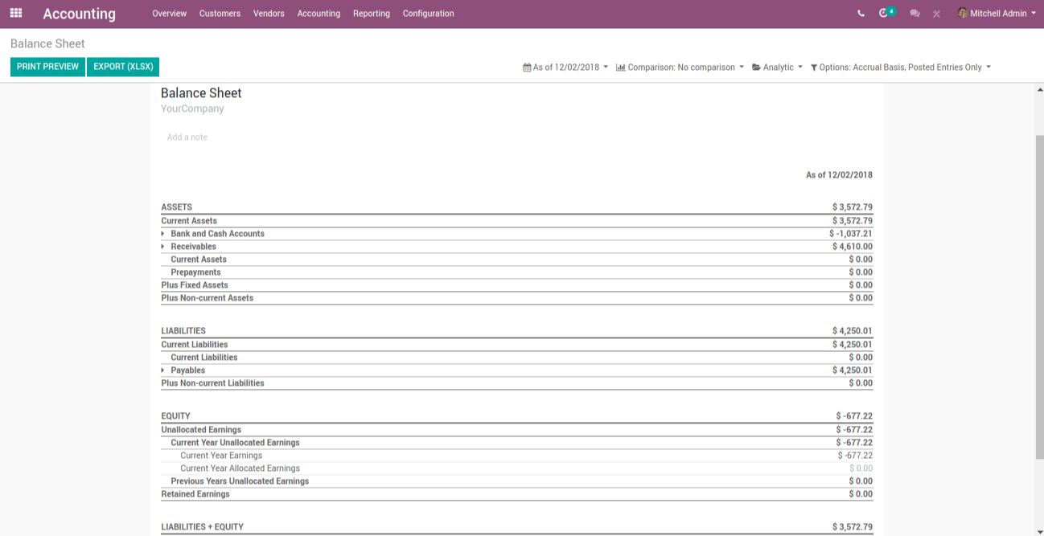Click Current Year Unallocated Earnings line
The image size is (1044, 536).
(516, 443)
